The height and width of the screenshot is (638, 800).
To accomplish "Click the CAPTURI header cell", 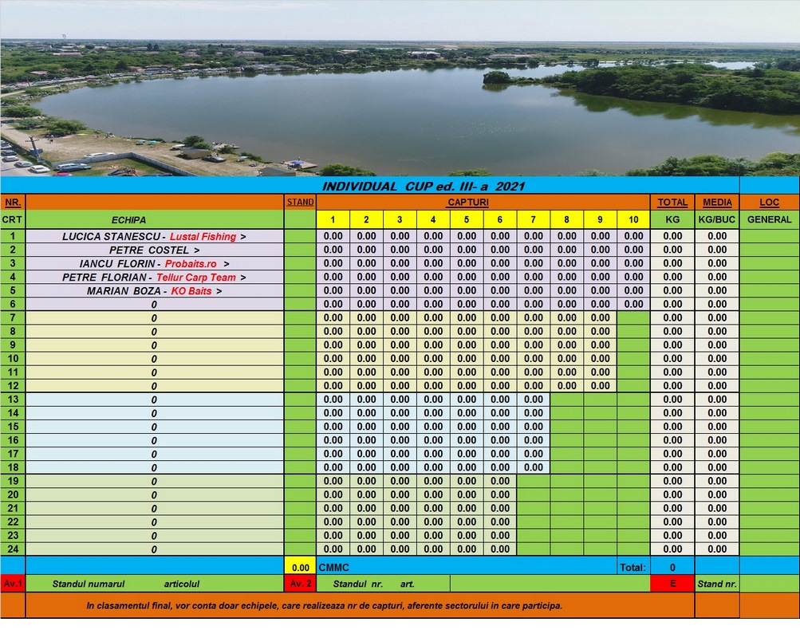I will [x=467, y=203].
